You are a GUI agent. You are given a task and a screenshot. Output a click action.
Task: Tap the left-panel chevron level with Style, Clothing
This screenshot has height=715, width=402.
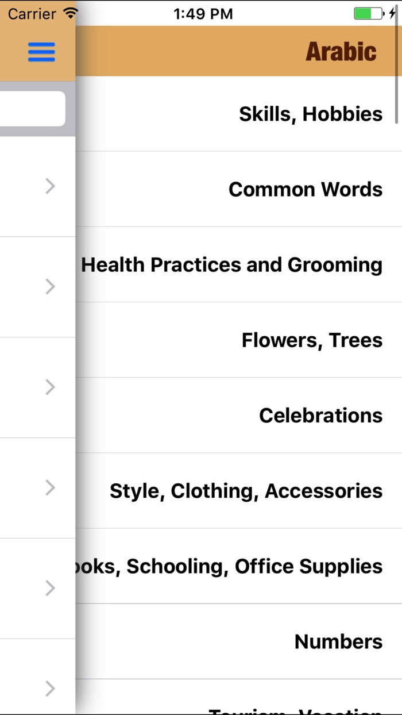(51, 487)
